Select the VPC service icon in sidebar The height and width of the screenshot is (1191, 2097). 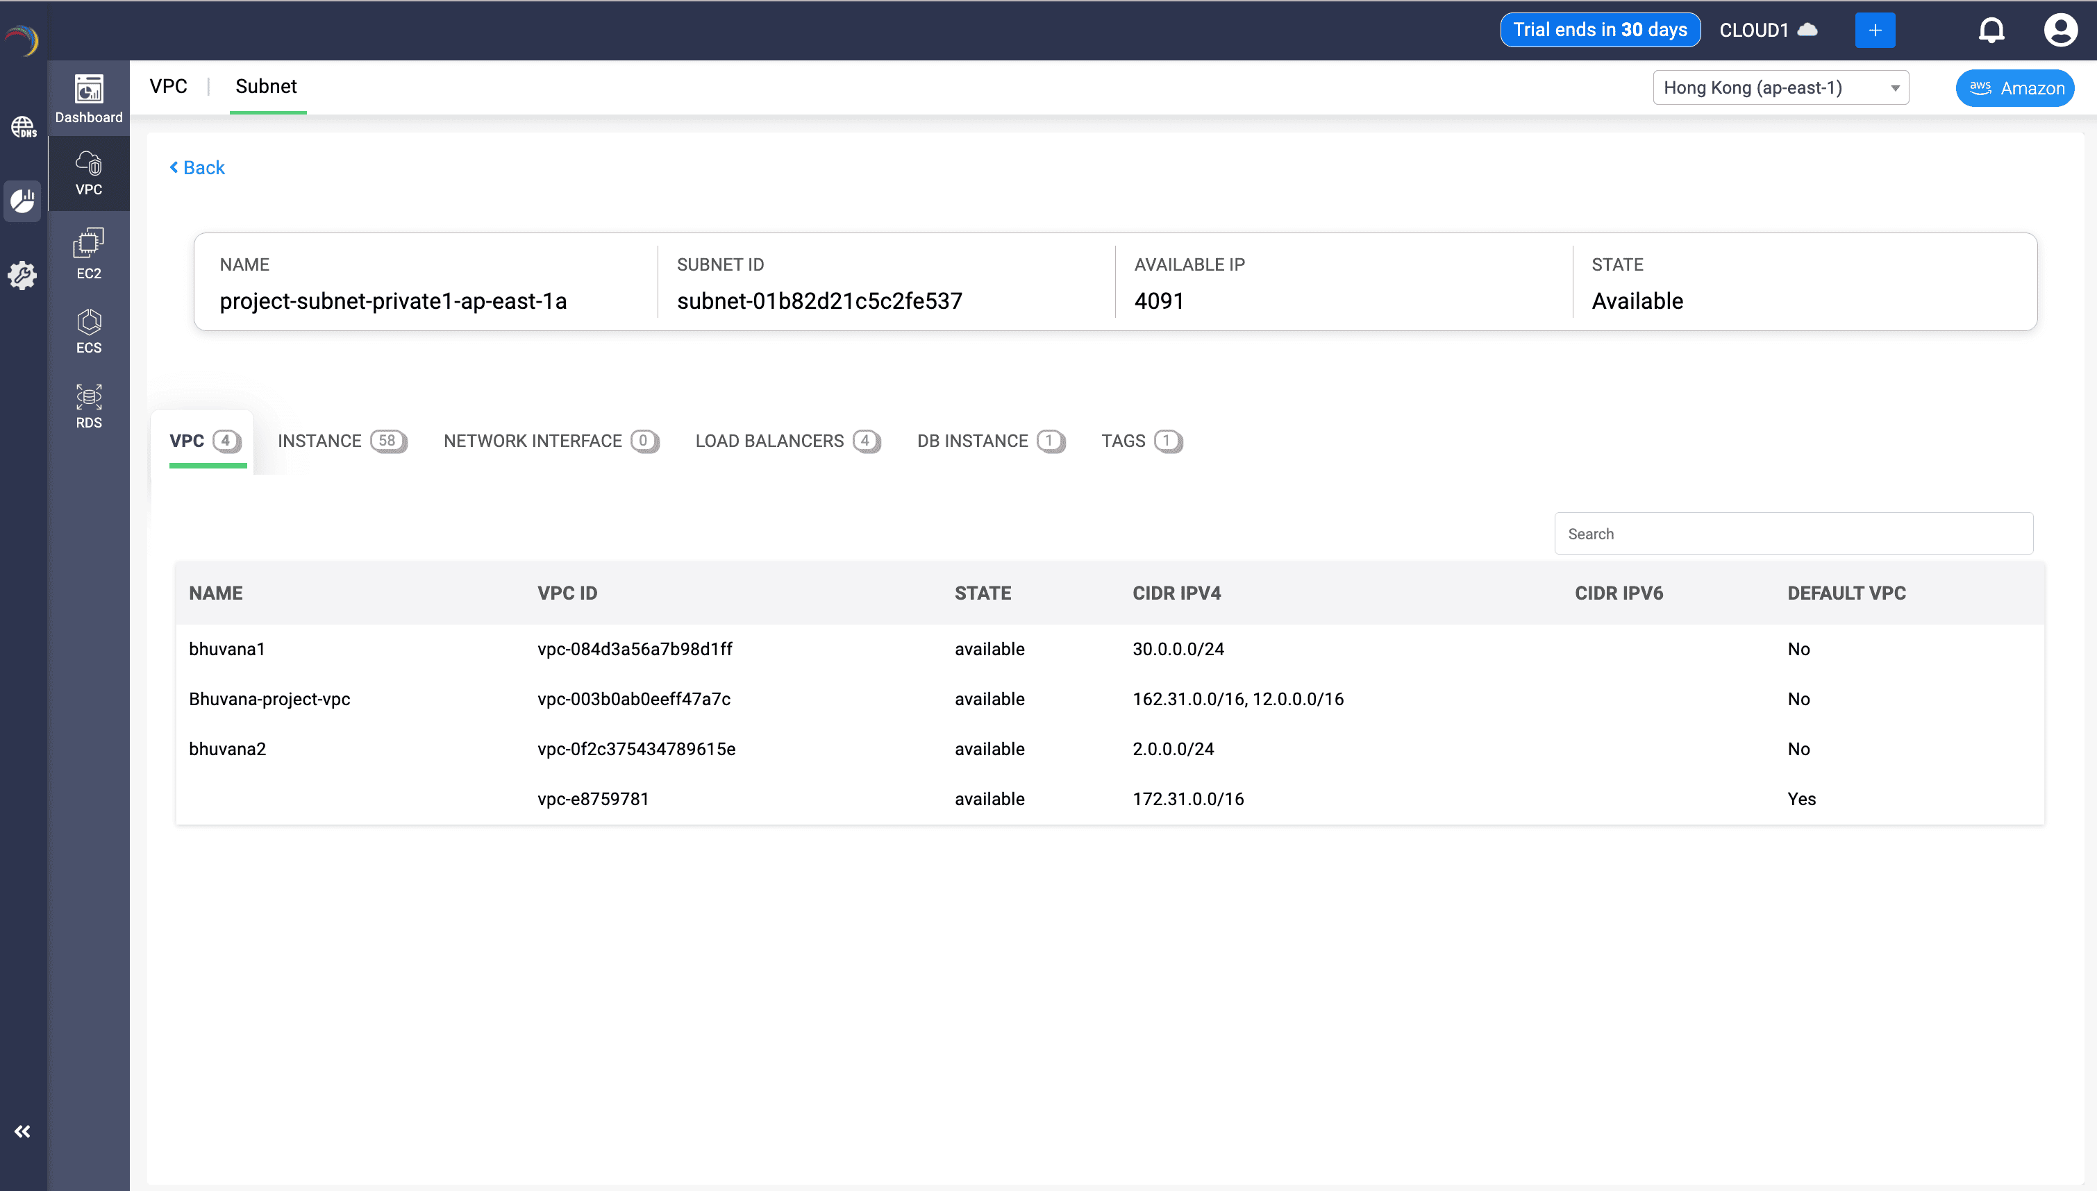[87, 174]
